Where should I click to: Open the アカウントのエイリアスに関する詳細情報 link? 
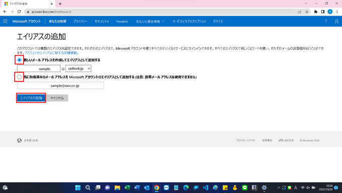(51, 53)
